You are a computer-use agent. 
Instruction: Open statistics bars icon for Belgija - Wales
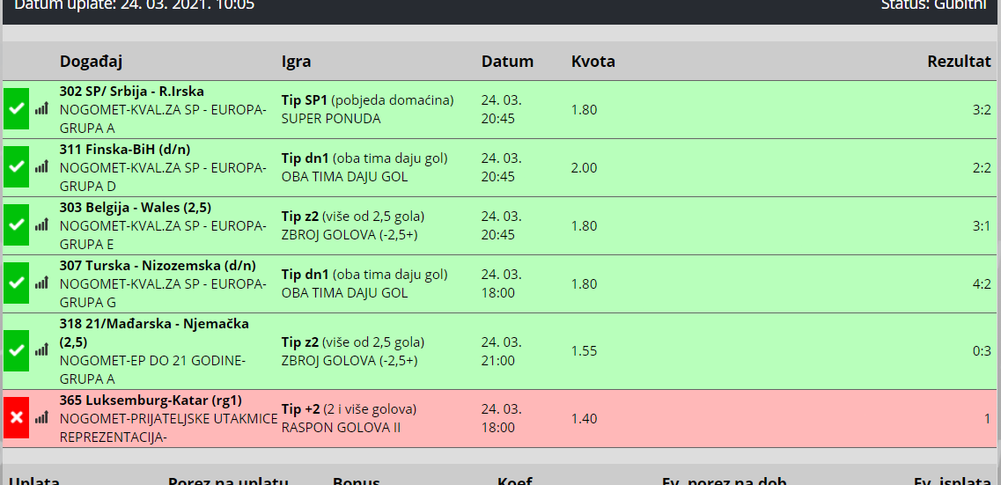41,224
